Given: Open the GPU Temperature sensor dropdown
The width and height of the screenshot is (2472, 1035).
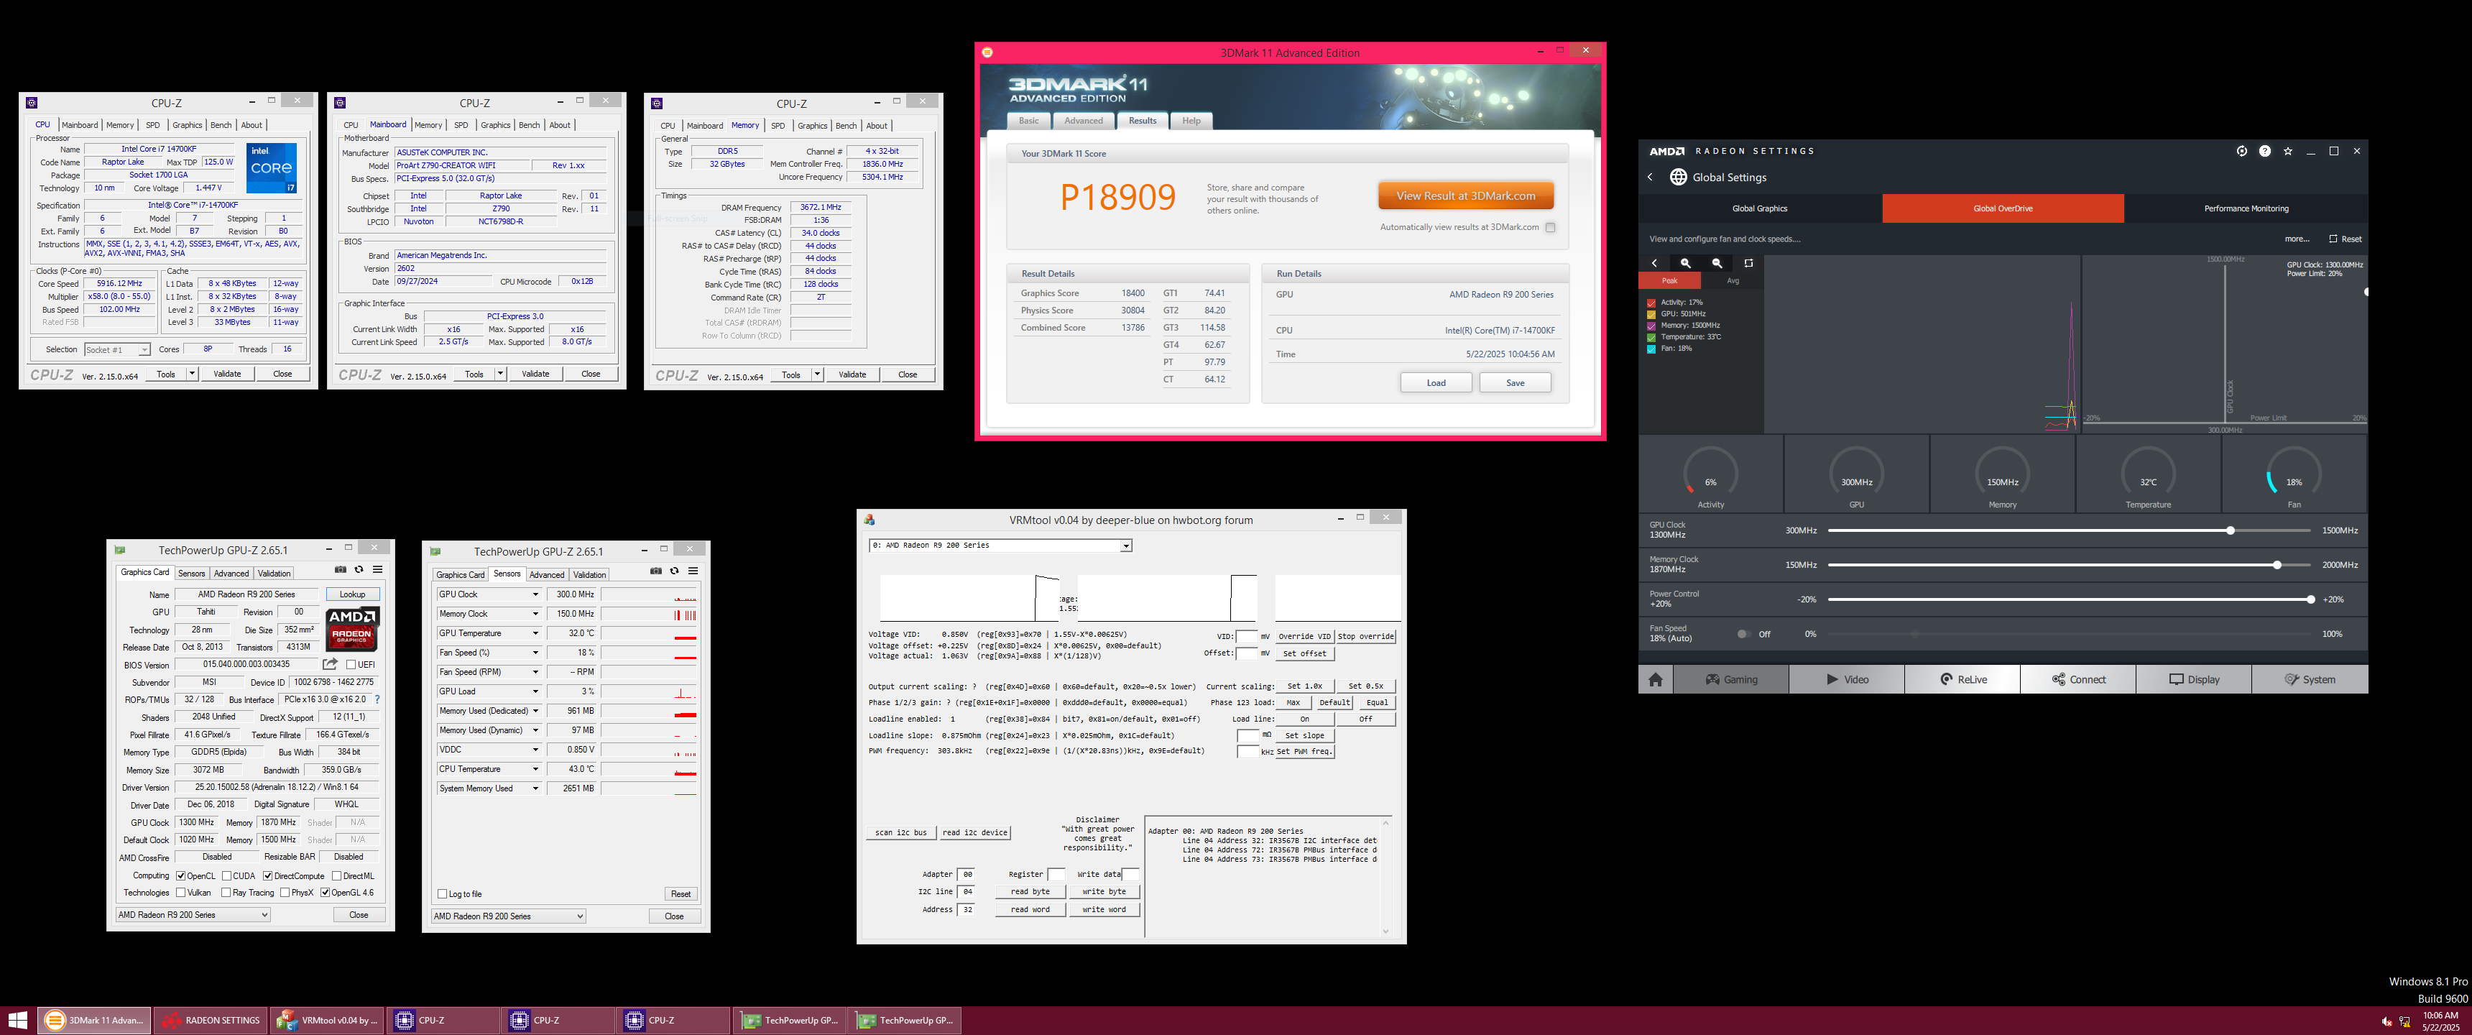Looking at the screenshot, I should (535, 632).
